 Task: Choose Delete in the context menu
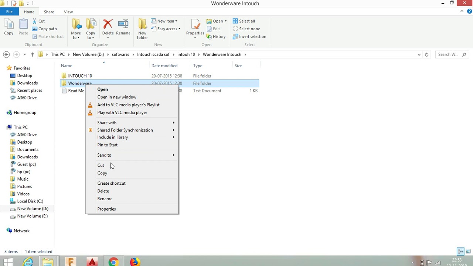point(103,191)
